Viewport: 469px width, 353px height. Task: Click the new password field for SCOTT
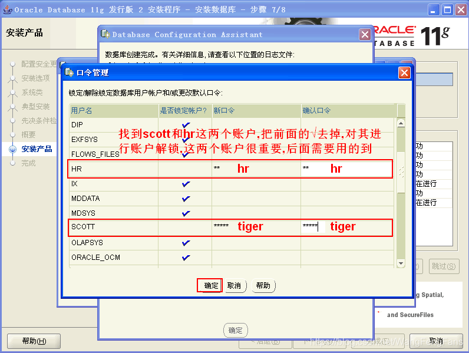pos(256,227)
